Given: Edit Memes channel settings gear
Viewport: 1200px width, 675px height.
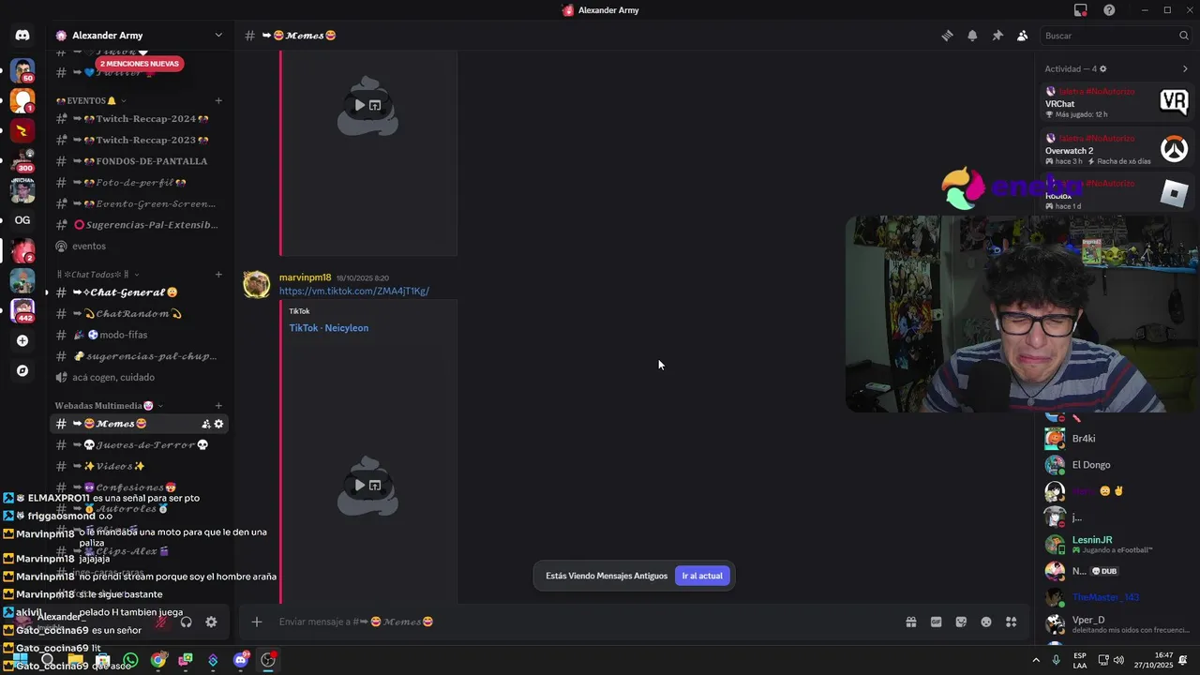Looking at the screenshot, I should point(218,424).
